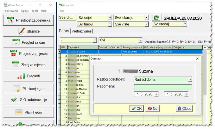Open the Opcije menu

click(25, 11)
